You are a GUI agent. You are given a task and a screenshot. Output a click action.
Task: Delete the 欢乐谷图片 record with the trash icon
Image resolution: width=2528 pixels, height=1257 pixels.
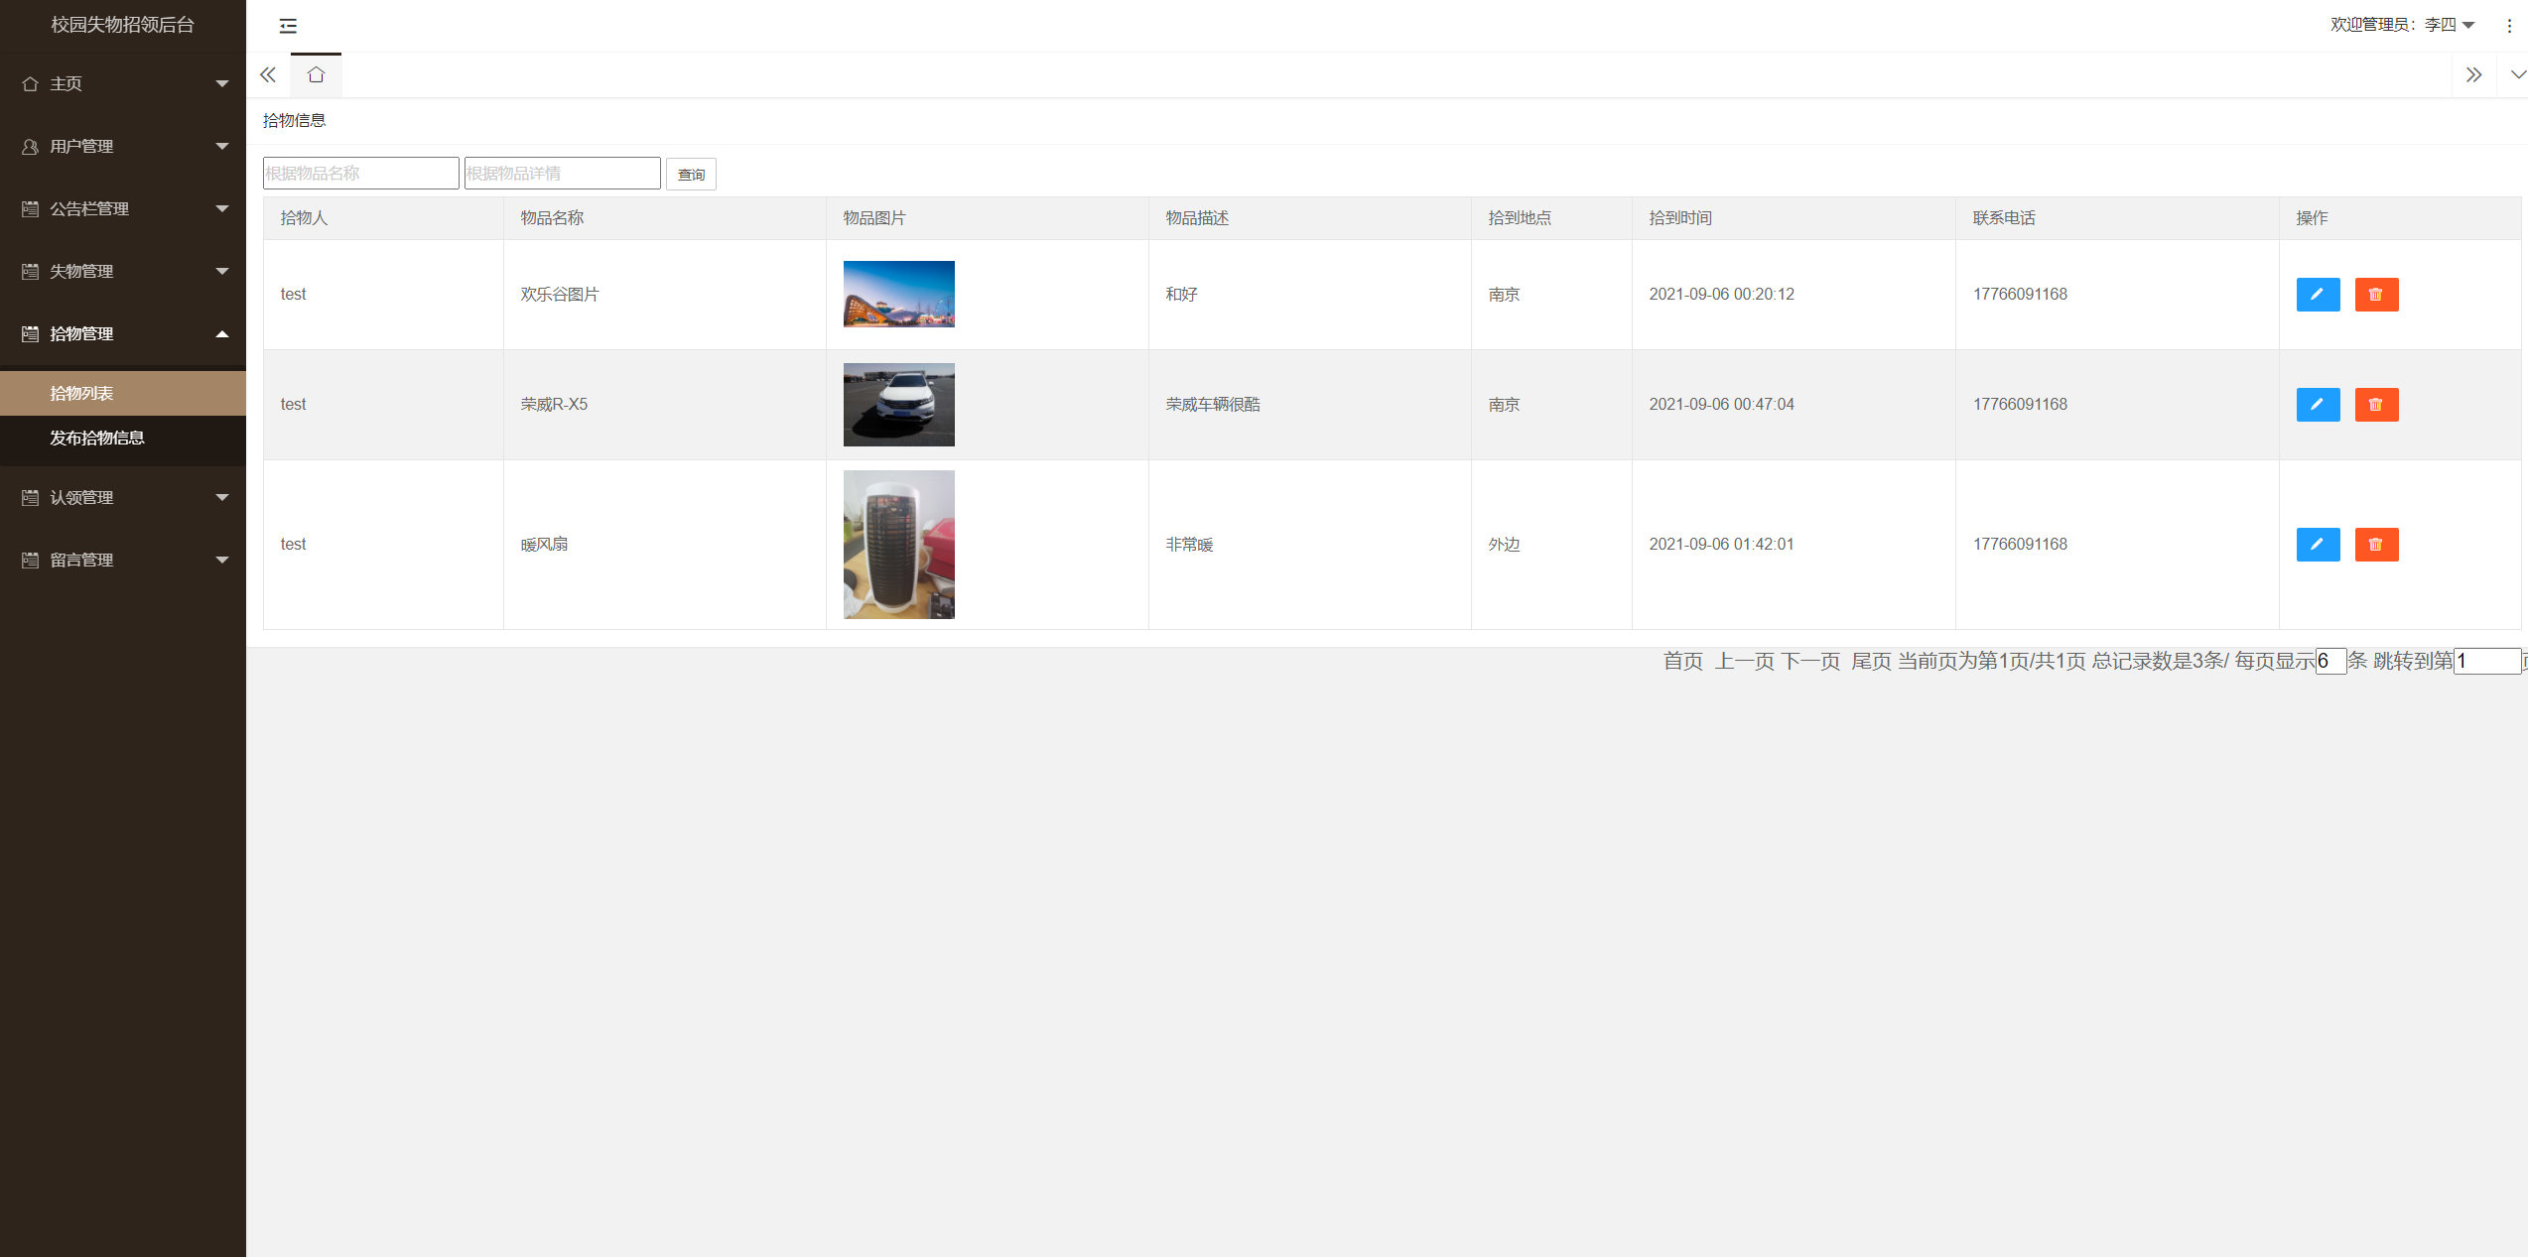(x=2376, y=295)
